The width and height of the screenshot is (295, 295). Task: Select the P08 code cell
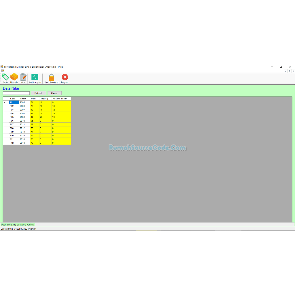pos(14,128)
